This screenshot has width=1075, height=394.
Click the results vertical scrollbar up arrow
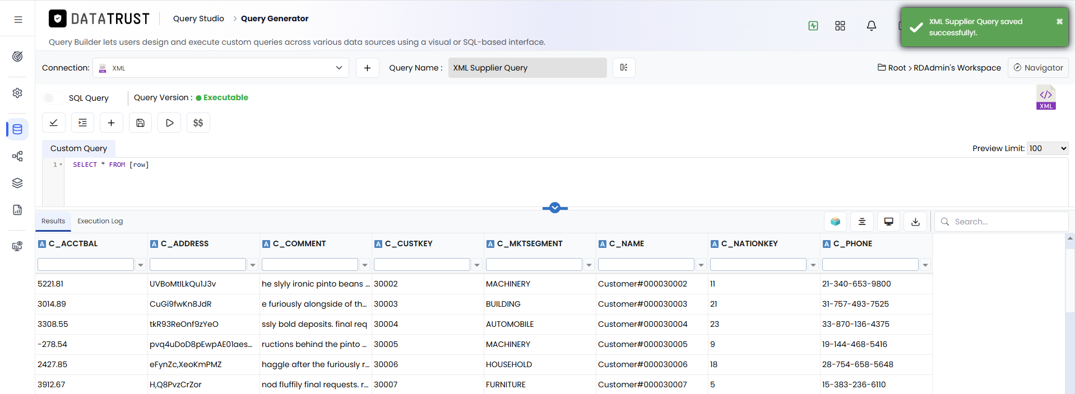click(x=1070, y=238)
